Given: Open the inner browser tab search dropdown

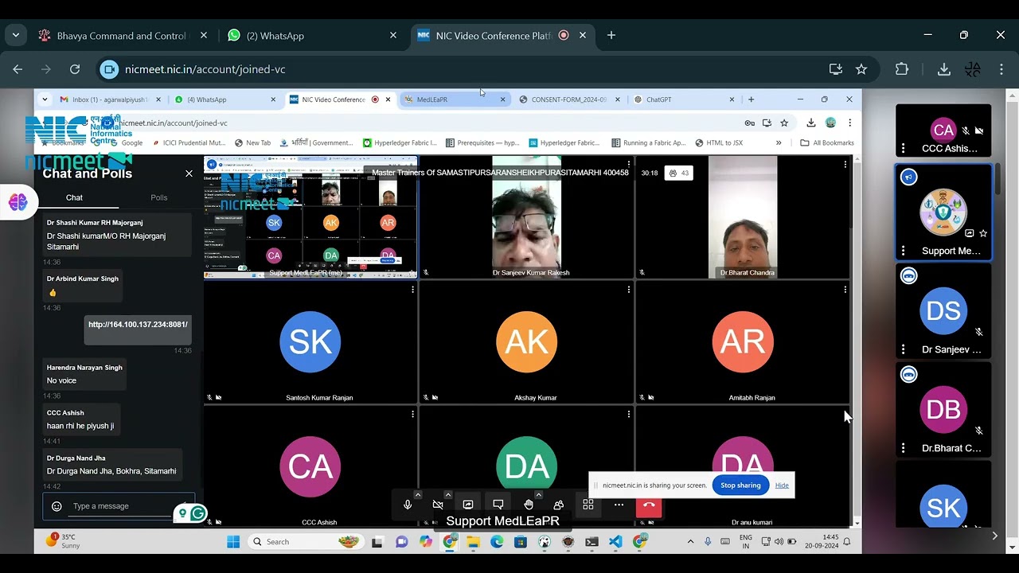Looking at the screenshot, I should (45, 99).
